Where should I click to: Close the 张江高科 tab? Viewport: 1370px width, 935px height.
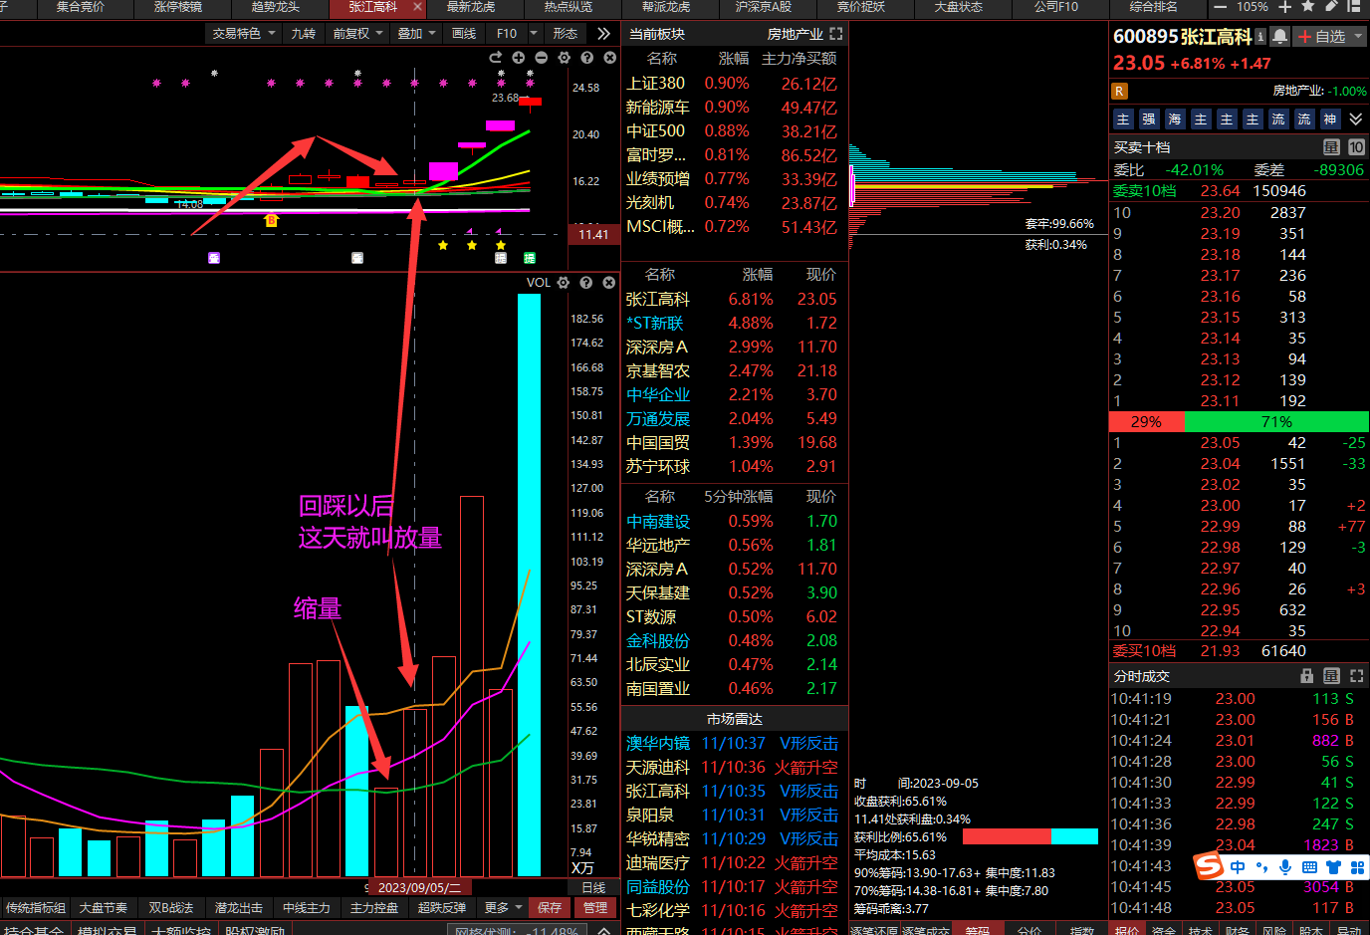tap(417, 7)
